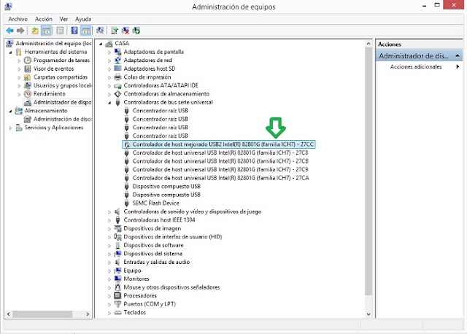This screenshot has height=334, width=467.
Task: Select Entradas y salidas de audio
Action: [157, 262]
